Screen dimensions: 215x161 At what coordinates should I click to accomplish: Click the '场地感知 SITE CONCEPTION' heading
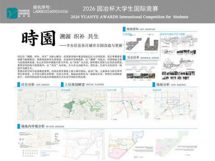pos(141,29)
